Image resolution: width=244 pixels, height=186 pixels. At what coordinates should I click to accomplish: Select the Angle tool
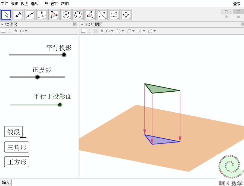(x=90, y=15)
